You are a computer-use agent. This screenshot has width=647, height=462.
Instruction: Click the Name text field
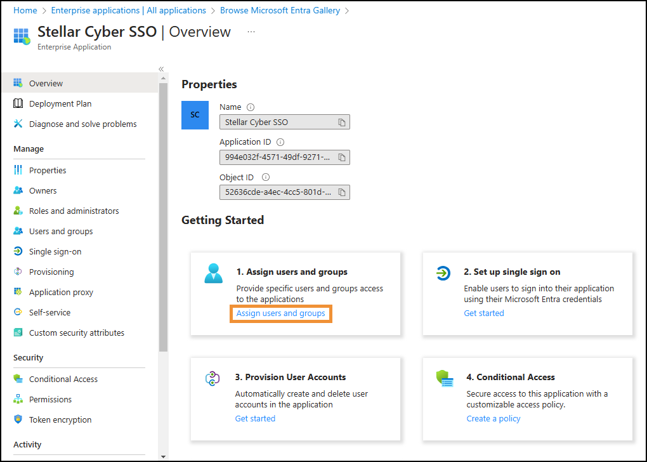[277, 122]
